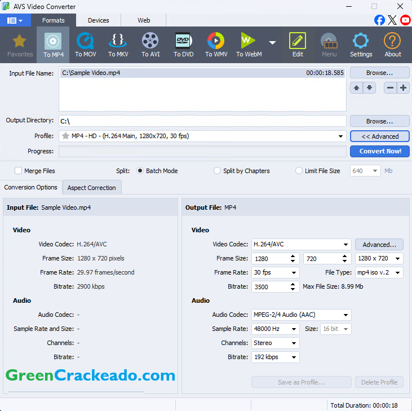
Task: Increase frame height 720 with stepper
Action: click(344, 256)
